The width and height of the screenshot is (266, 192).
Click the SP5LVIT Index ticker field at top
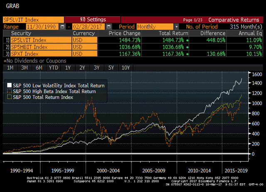[x=33, y=20]
